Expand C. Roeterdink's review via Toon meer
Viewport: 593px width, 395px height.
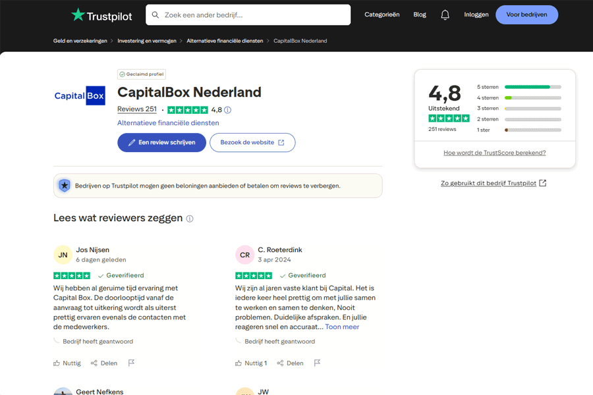click(342, 326)
